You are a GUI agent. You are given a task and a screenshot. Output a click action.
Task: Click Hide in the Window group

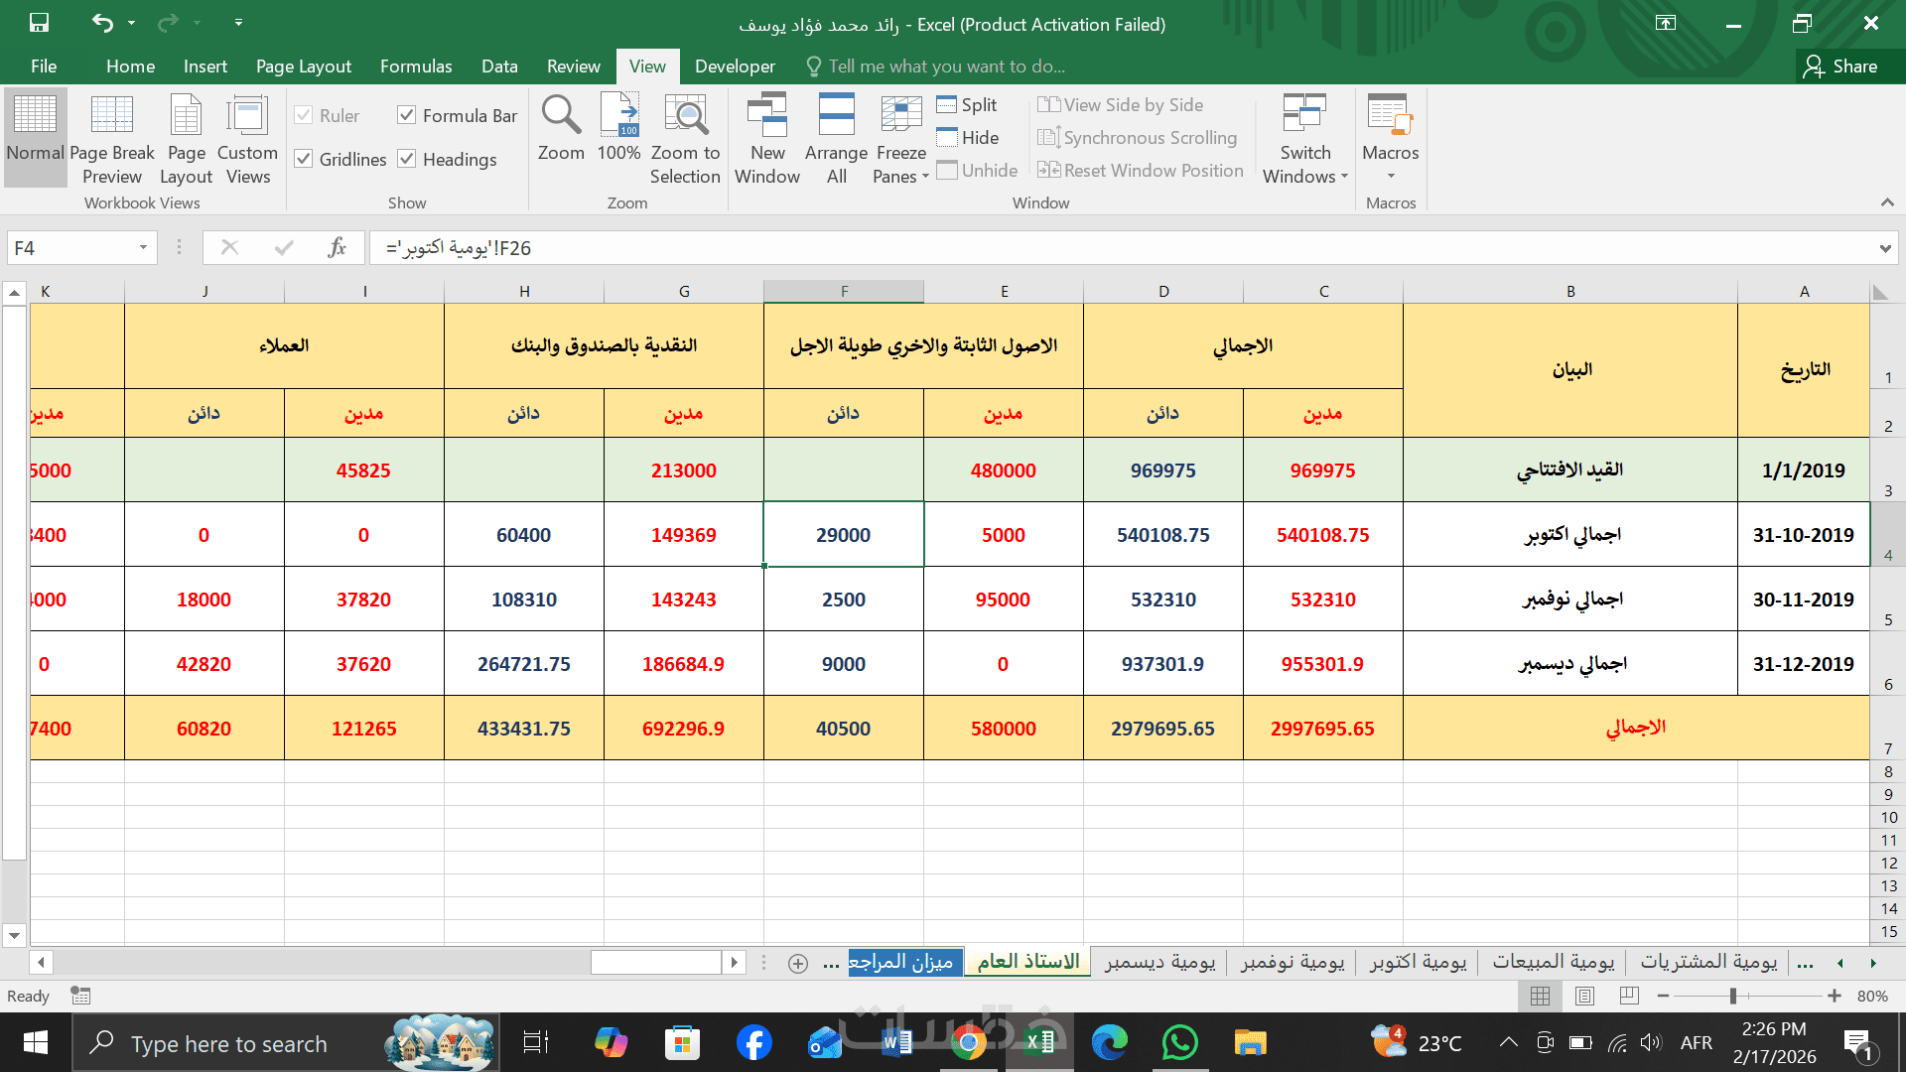(x=968, y=137)
